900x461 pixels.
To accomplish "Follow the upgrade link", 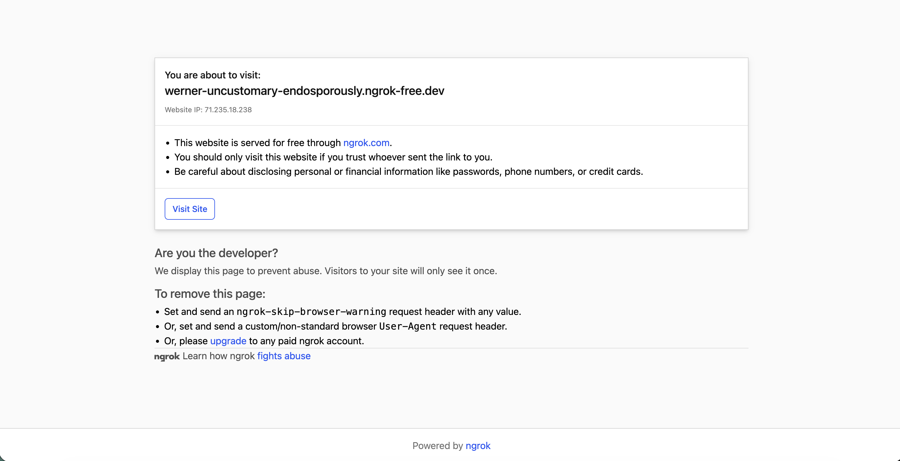I will pyautogui.click(x=228, y=341).
